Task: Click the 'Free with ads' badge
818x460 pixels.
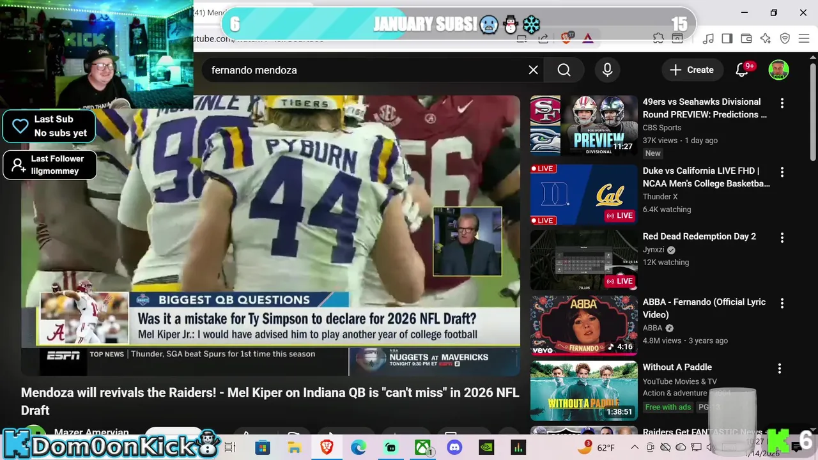Action: 668,407
